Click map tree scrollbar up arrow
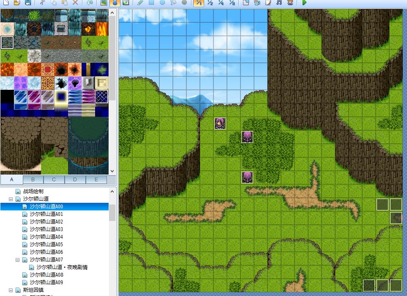407x296 pixels. (112, 191)
